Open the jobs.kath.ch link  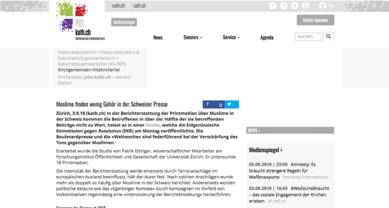click(x=97, y=77)
